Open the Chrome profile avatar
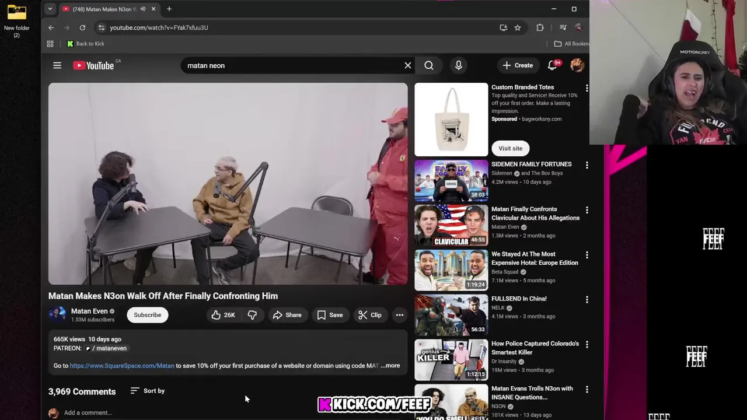This screenshot has height=420, width=747. pos(578,27)
